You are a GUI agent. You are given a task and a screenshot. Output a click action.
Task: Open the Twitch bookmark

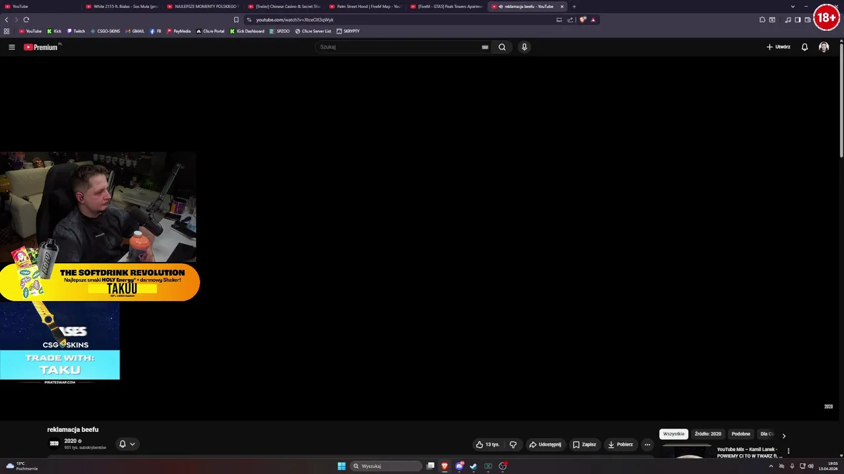pos(76,31)
